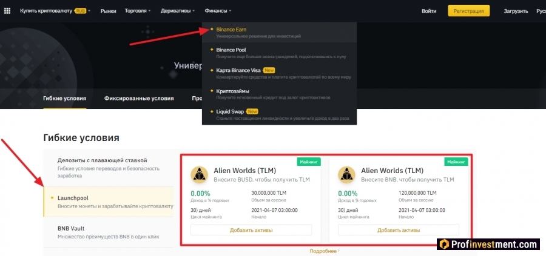
Task: Switch to Фиксированные условия tab
Action: click(139, 98)
